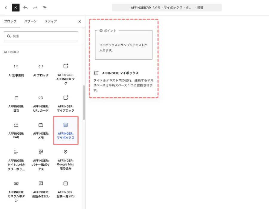Screen dimensions: 269x209
Task: Click the AFFINGER: マイボックス preview heading
Action: [x=120, y=73]
